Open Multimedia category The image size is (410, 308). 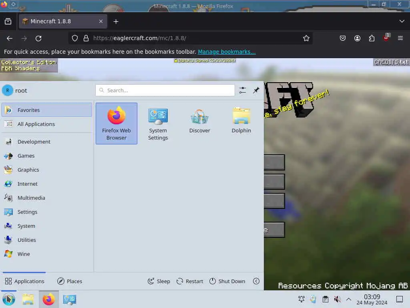pos(47,198)
